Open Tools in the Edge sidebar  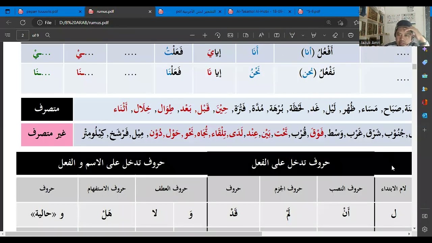[x=425, y=76]
